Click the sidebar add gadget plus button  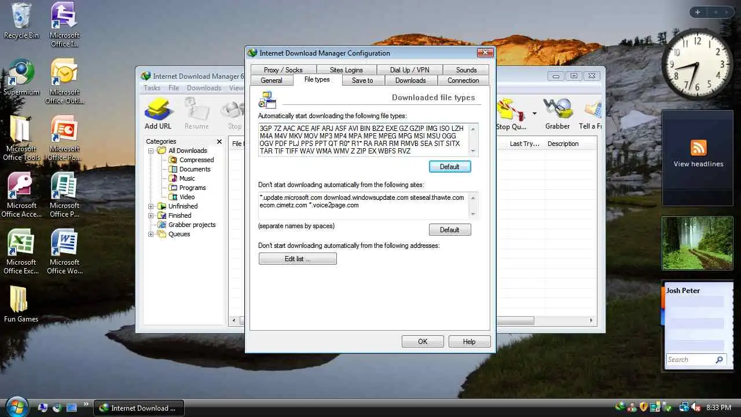coord(698,12)
